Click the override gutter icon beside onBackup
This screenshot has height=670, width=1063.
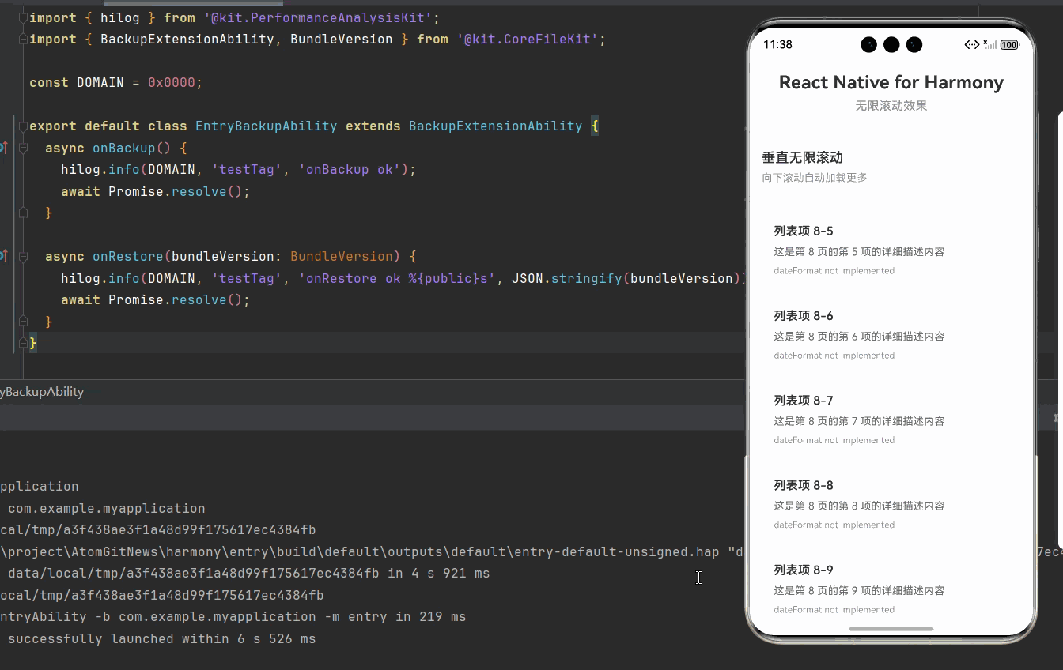coord(3,148)
